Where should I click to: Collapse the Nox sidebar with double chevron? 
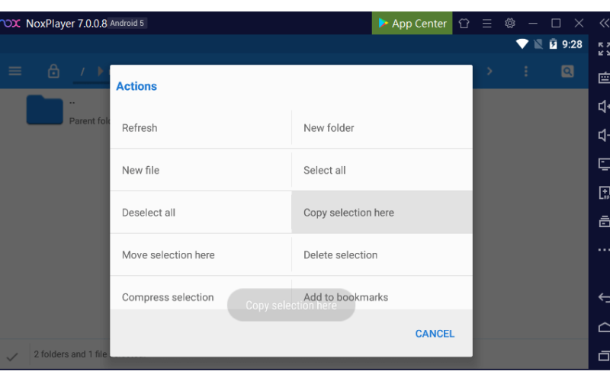pos(604,24)
